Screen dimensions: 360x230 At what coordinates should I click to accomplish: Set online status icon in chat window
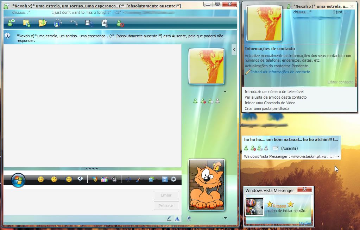(195, 101)
